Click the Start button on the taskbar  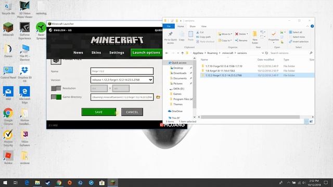[5, 182]
